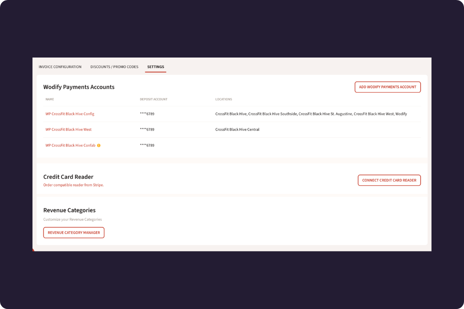Click the Wodify Payments Accounts heading
The image size is (464, 309).
(79, 87)
